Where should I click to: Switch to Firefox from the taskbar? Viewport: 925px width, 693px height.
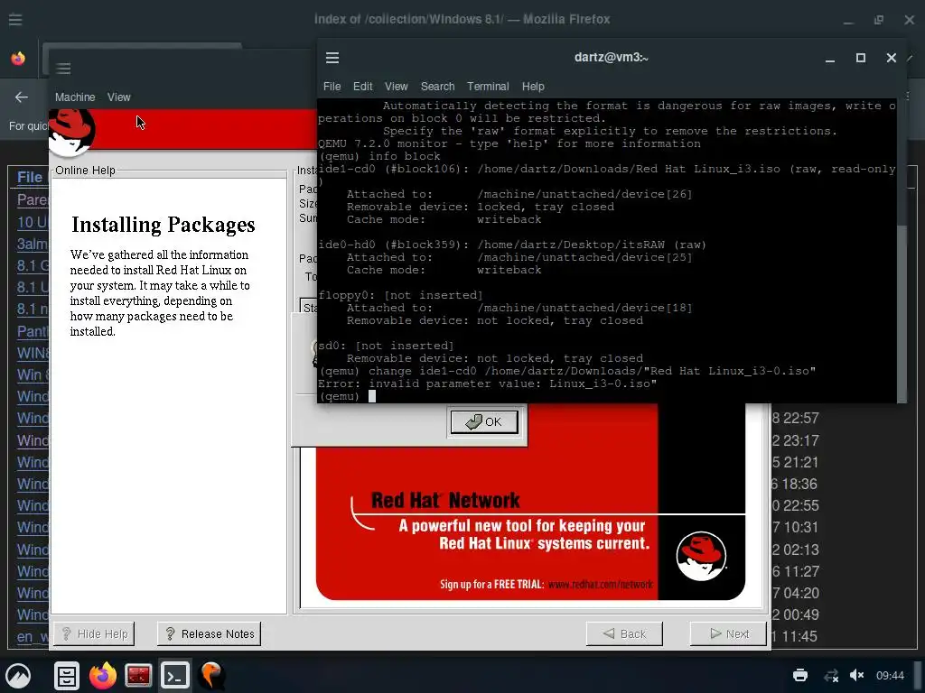click(103, 675)
